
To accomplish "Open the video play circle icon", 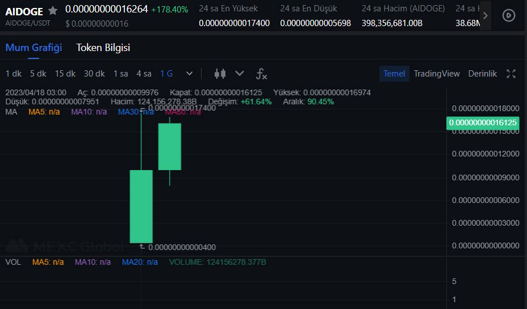I will pos(508,15).
